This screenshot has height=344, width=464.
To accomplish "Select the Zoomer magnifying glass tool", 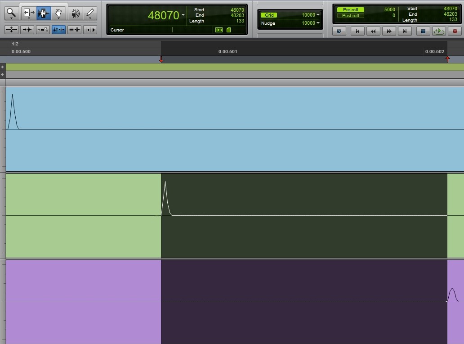I will (10, 13).
